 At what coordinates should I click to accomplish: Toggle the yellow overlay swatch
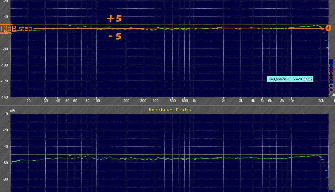[x=331, y=74]
